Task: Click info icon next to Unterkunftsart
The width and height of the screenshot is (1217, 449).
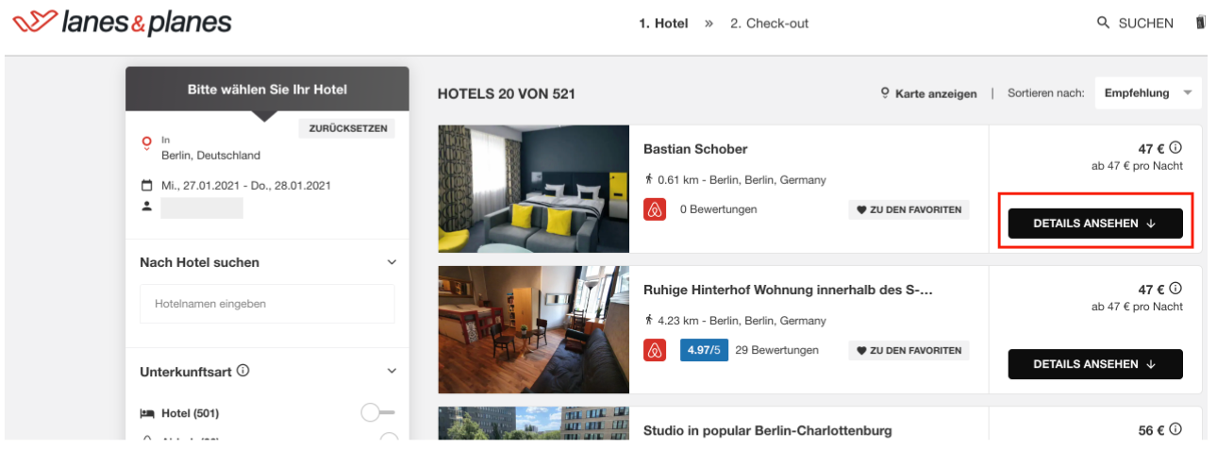Action: tap(243, 371)
